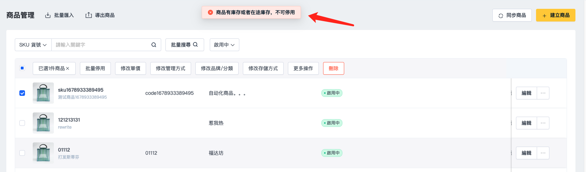Click the magnifier icon in keyword search
The height and width of the screenshot is (172, 586).
154,45
